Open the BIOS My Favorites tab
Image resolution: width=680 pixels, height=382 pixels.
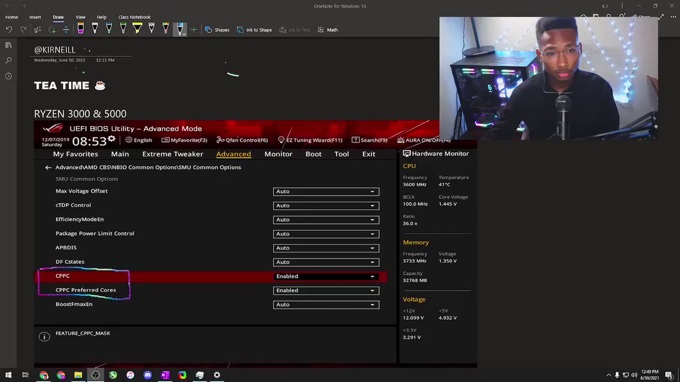pyautogui.click(x=75, y=154)
